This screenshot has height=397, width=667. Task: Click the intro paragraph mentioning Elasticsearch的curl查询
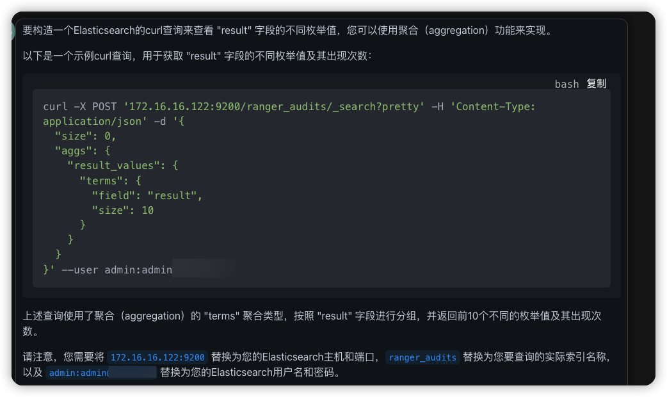click(287, 31)
